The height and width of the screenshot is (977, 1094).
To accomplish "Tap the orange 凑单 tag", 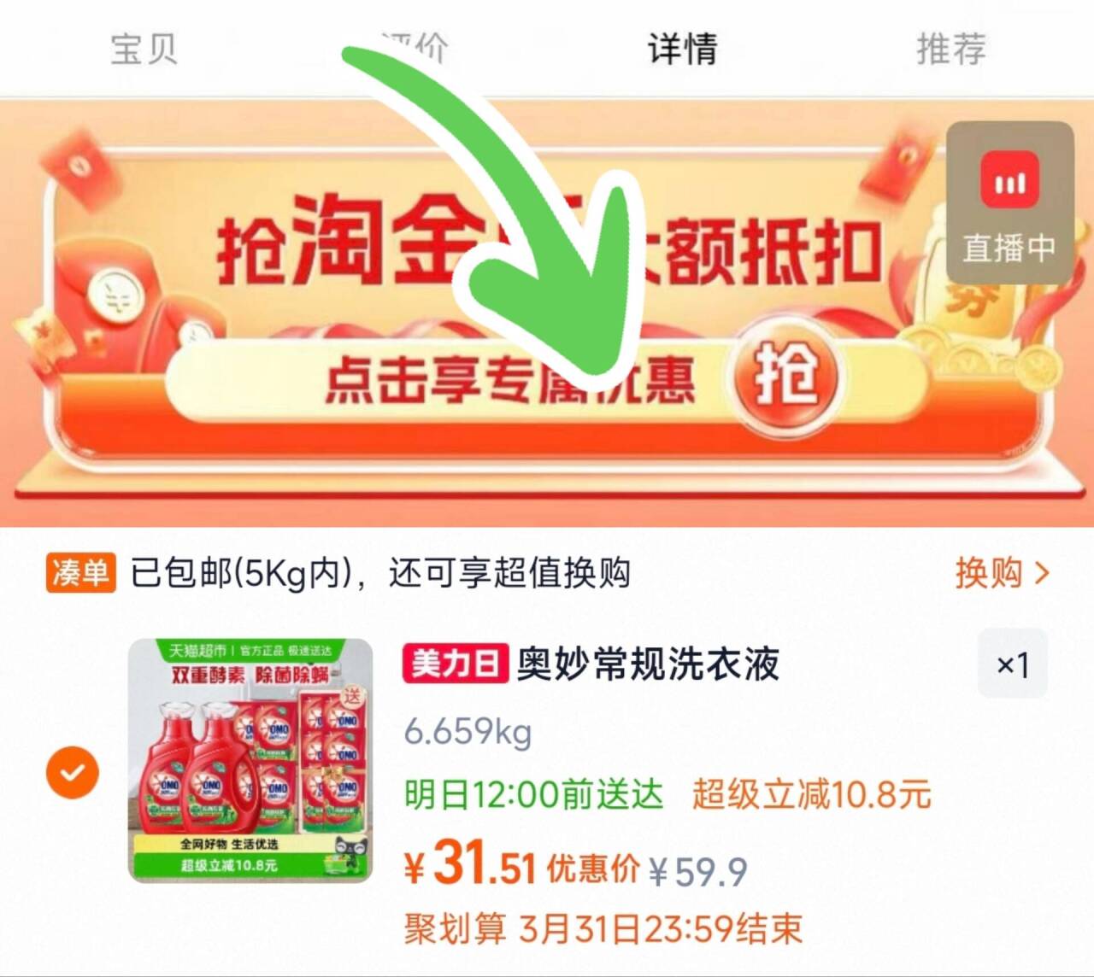I will click(80, 572).
